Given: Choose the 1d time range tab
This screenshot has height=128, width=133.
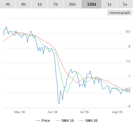Looking at the screenshot, I should click(40, 4).
